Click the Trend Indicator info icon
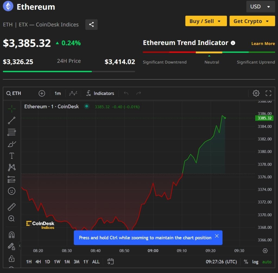The height and width of the screenshot is (273, 278). pos(233,43)
